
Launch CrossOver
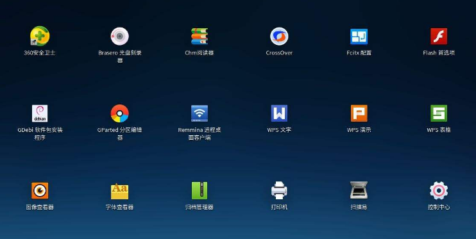point(279,36)
